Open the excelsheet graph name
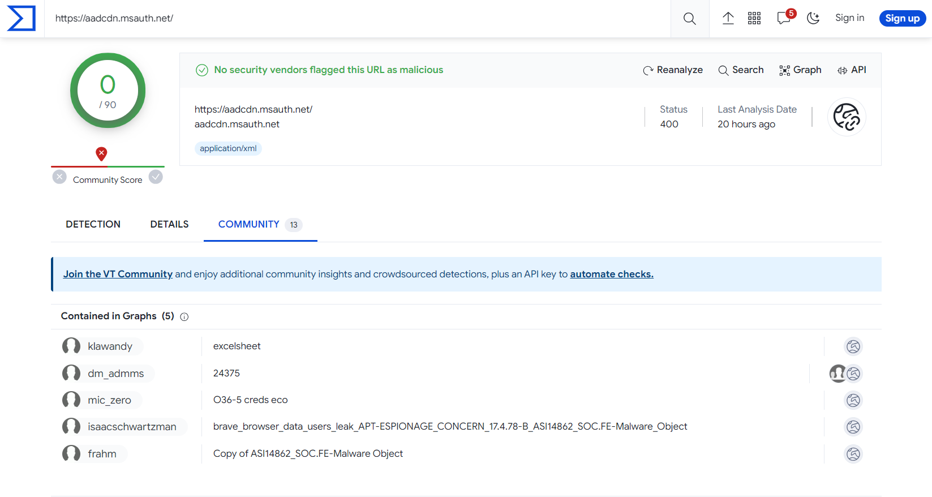The image size is (932, 497). pyautogui.click(x=237, y=346)
